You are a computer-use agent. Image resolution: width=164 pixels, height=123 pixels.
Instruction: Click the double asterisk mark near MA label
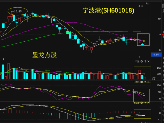(141, 6)
